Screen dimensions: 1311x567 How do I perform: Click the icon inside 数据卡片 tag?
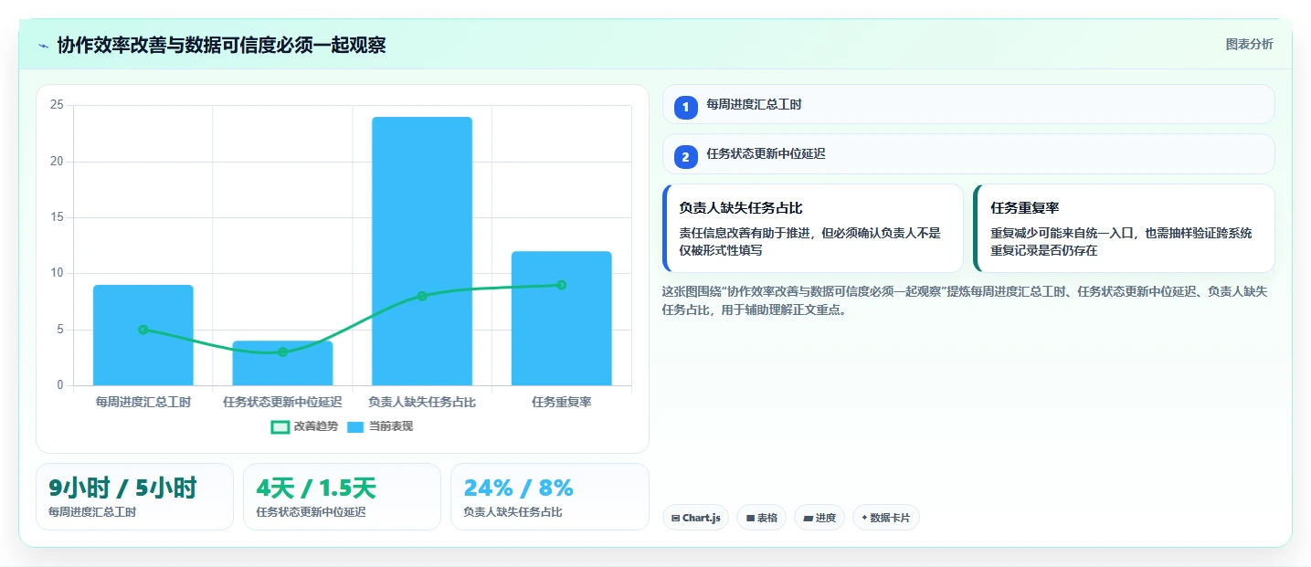pos(864,518)
